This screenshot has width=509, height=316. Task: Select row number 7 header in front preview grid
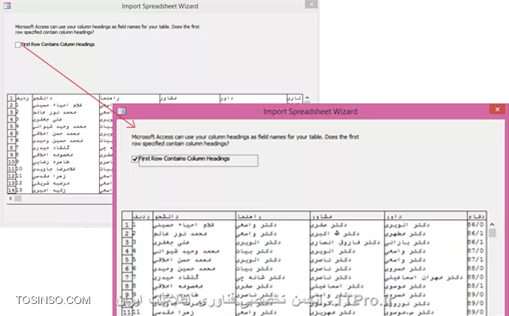click(x=127, y=277)
